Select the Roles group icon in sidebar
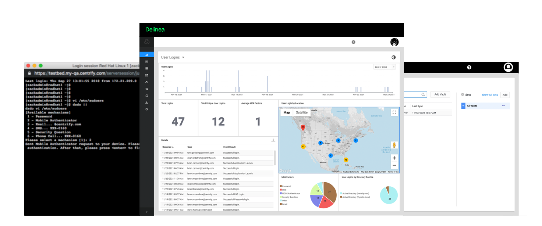 click(x=146, y=89)
